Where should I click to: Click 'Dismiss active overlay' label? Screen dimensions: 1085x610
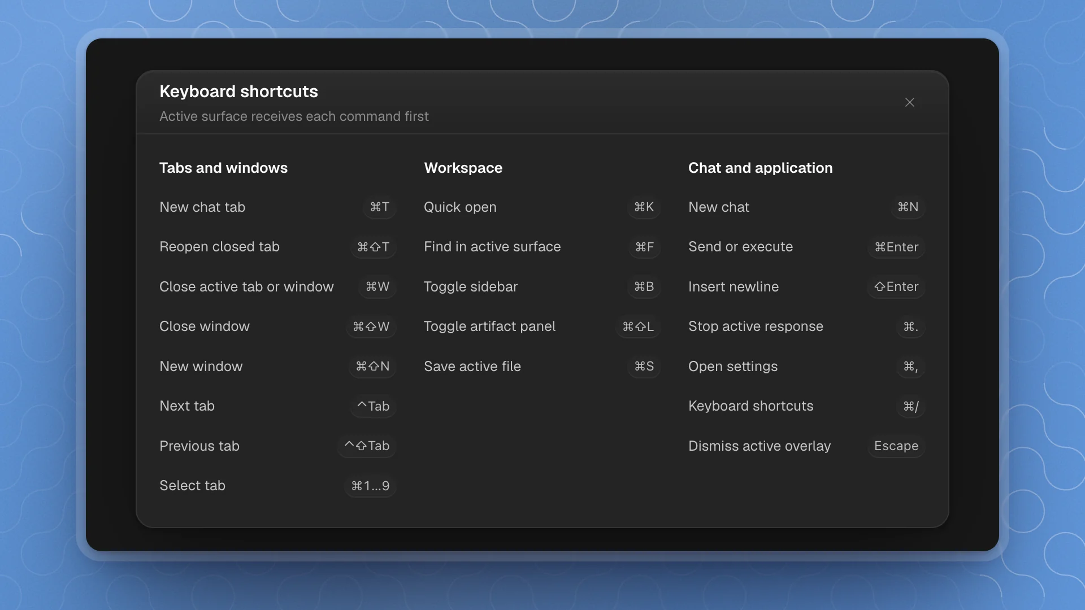pyautogui.click(x=759, y=446)
